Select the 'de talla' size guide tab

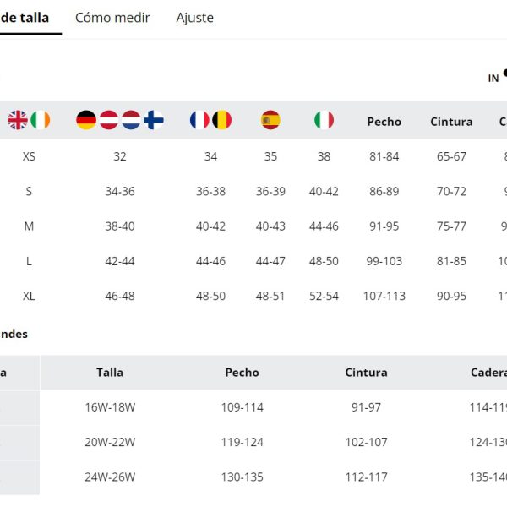pos(25,18)
